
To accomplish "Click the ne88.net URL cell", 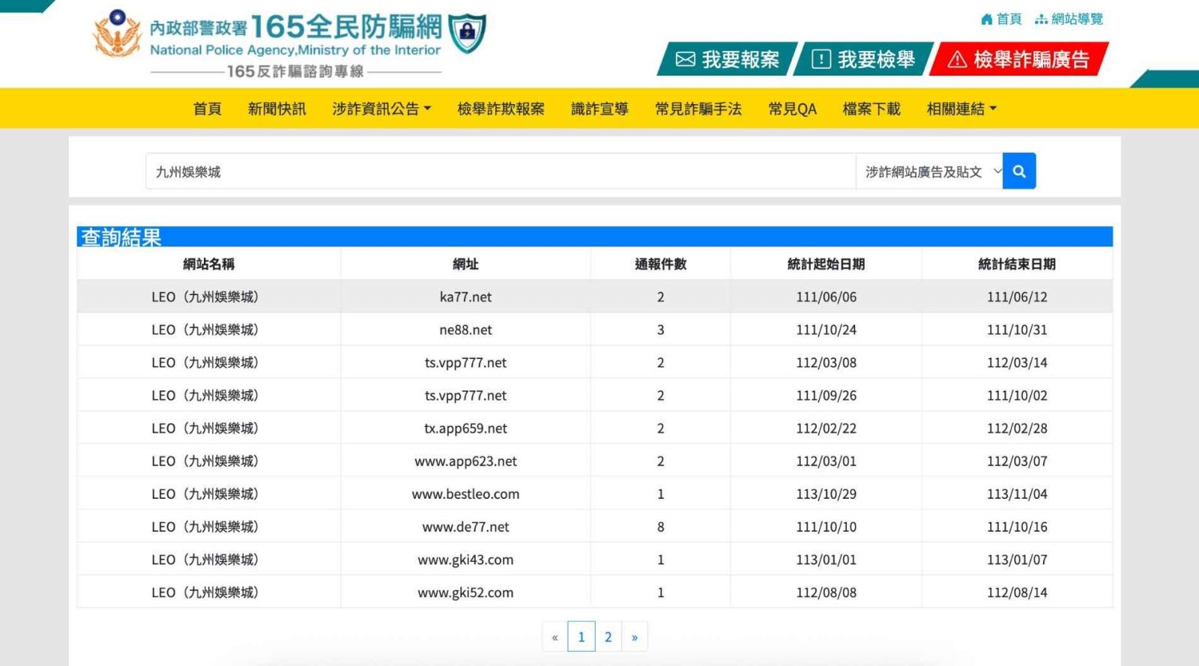I will pos(465,330).
